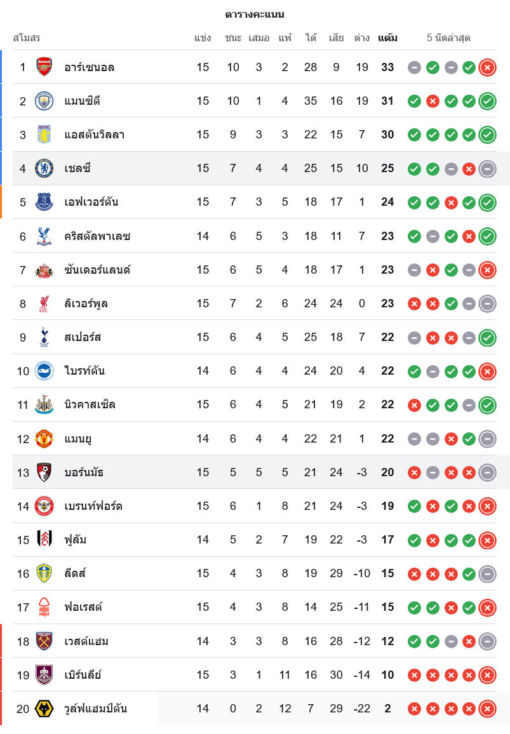Click the Manchester United crest icon
Screen dimensions: 510x734
click(44, 439)
